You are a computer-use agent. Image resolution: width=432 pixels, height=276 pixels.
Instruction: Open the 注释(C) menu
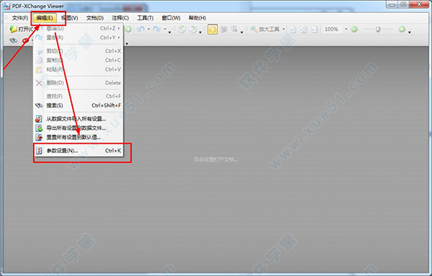point(120,18)
